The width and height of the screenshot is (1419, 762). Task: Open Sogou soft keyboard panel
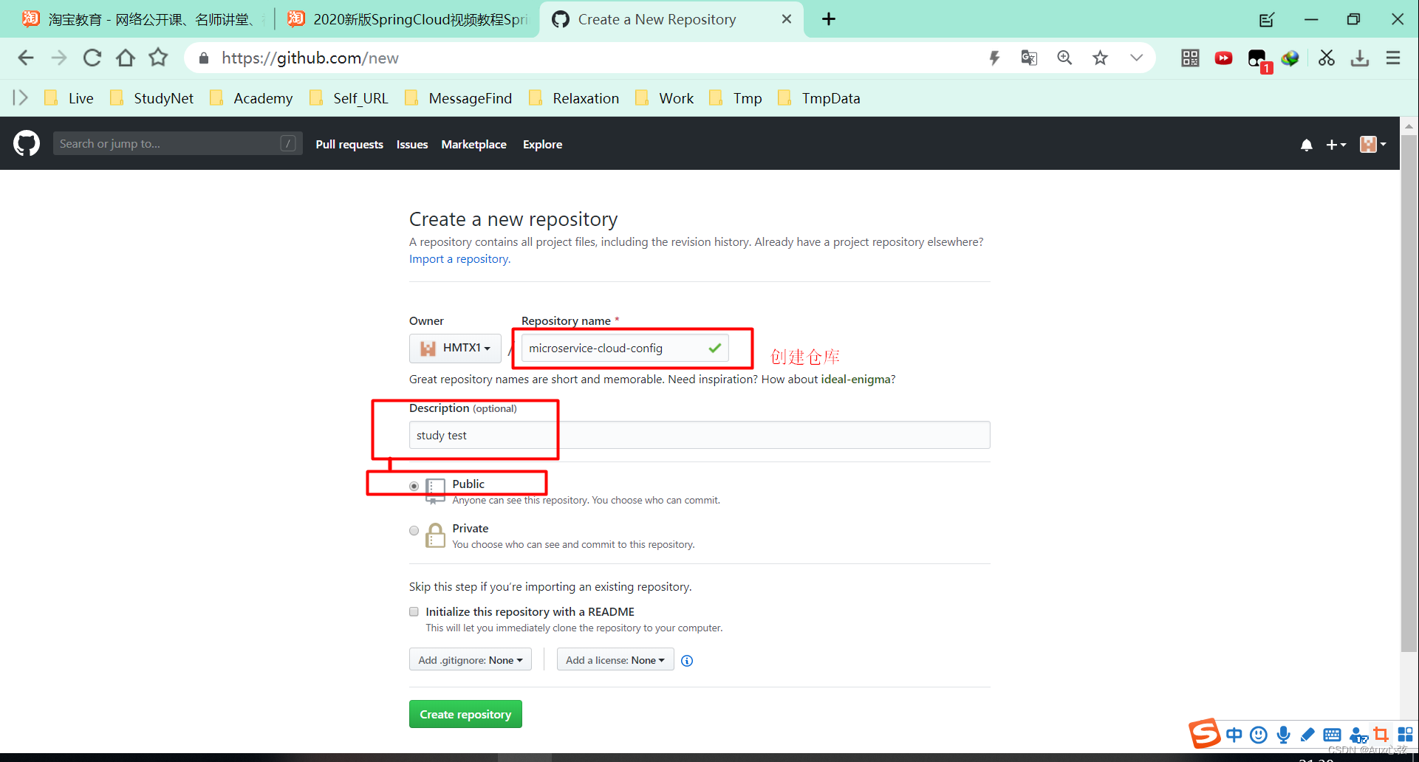(1332, 735)
